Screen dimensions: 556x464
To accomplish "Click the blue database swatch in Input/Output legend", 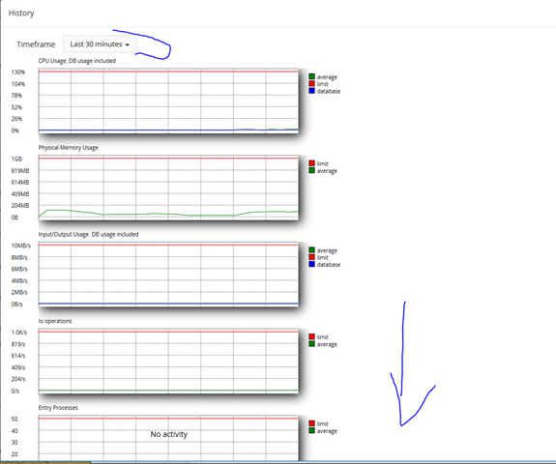I will (x=311, y=265).
